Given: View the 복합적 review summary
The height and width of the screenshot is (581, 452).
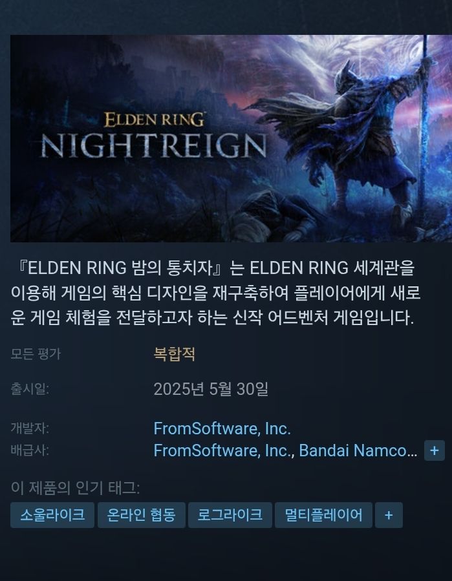Looking at the screenshot, I should [175, 354].
